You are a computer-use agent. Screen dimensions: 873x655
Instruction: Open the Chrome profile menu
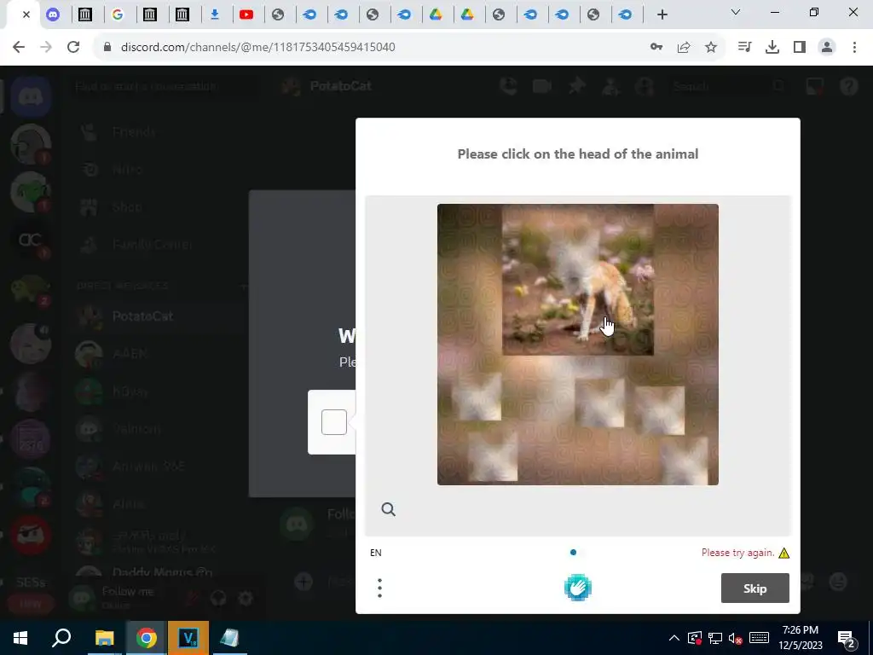click(x=827, y=47)
